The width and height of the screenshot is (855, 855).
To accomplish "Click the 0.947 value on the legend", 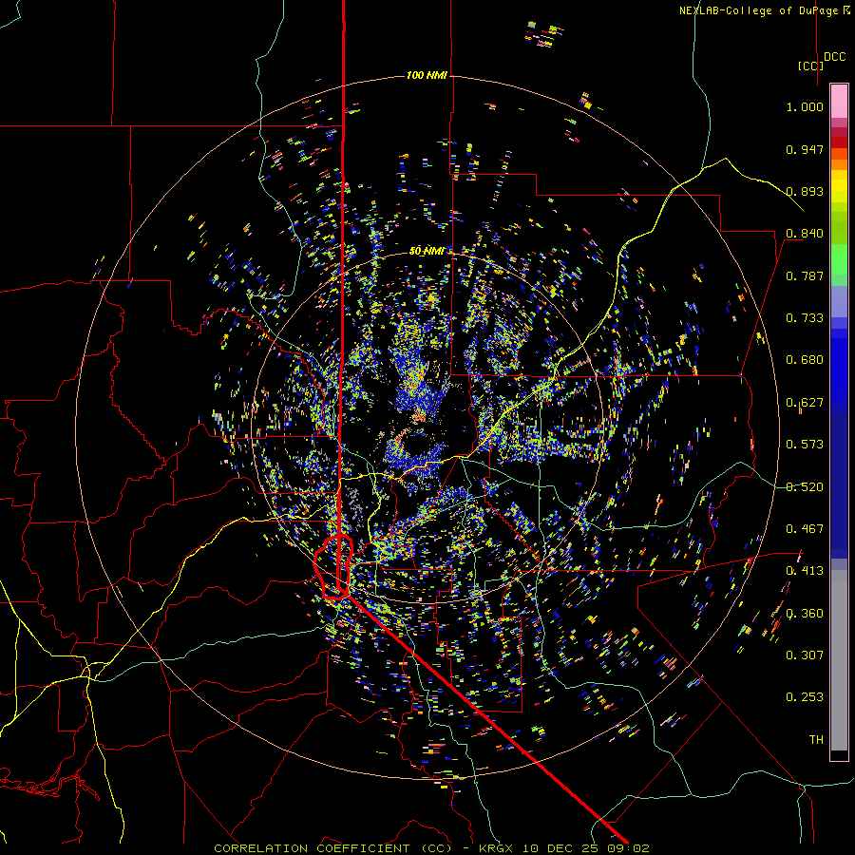I will pos(805,149).
